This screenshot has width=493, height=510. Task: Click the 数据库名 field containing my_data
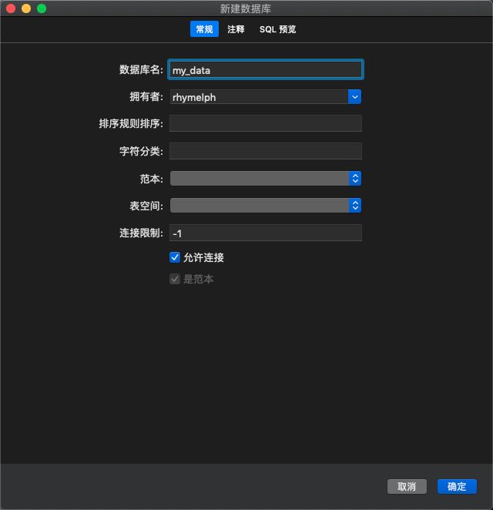tap(265, 69)
